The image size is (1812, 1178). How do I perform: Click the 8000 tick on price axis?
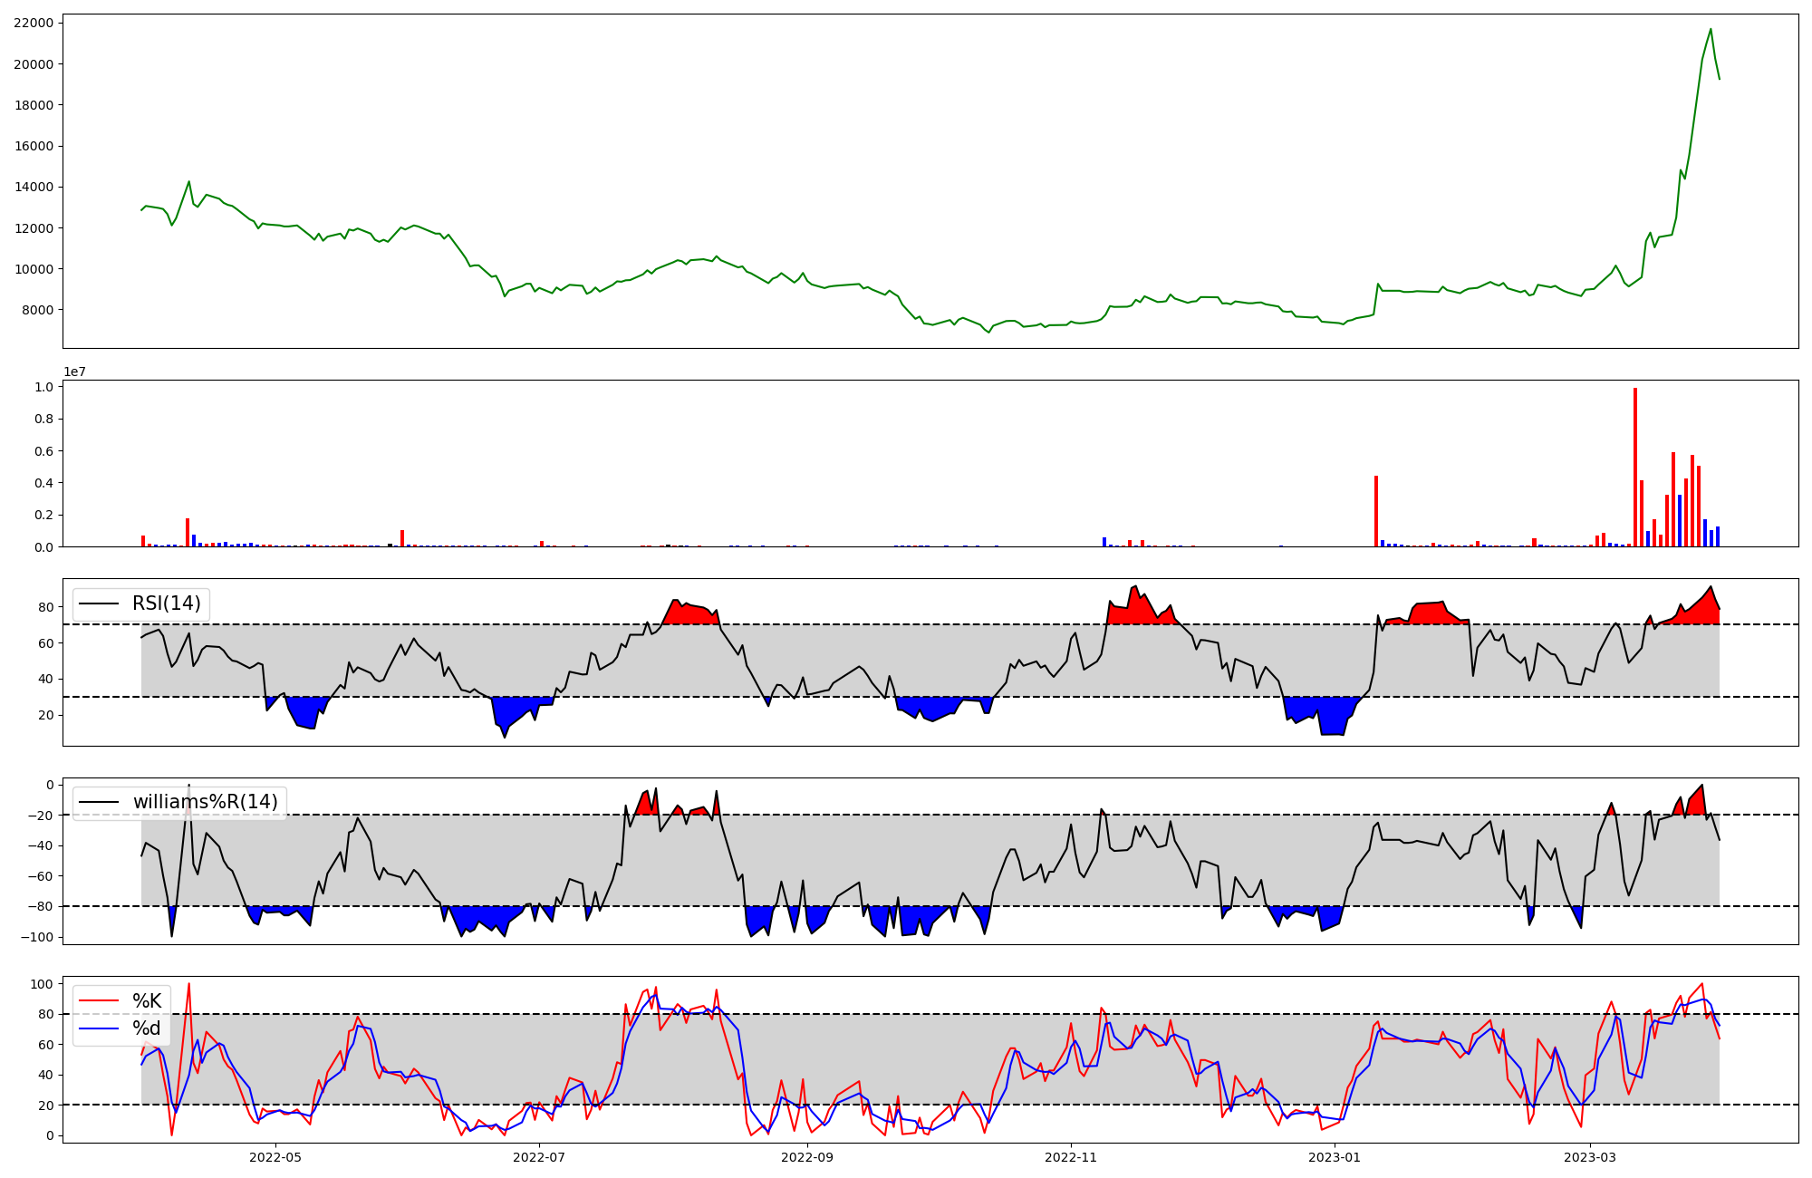coord(37,310)
